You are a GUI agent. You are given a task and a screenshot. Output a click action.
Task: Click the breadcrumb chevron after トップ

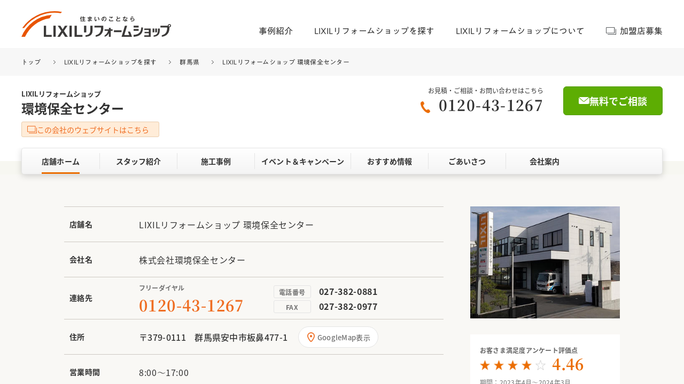pyautogui.click(x=54, y=62)
